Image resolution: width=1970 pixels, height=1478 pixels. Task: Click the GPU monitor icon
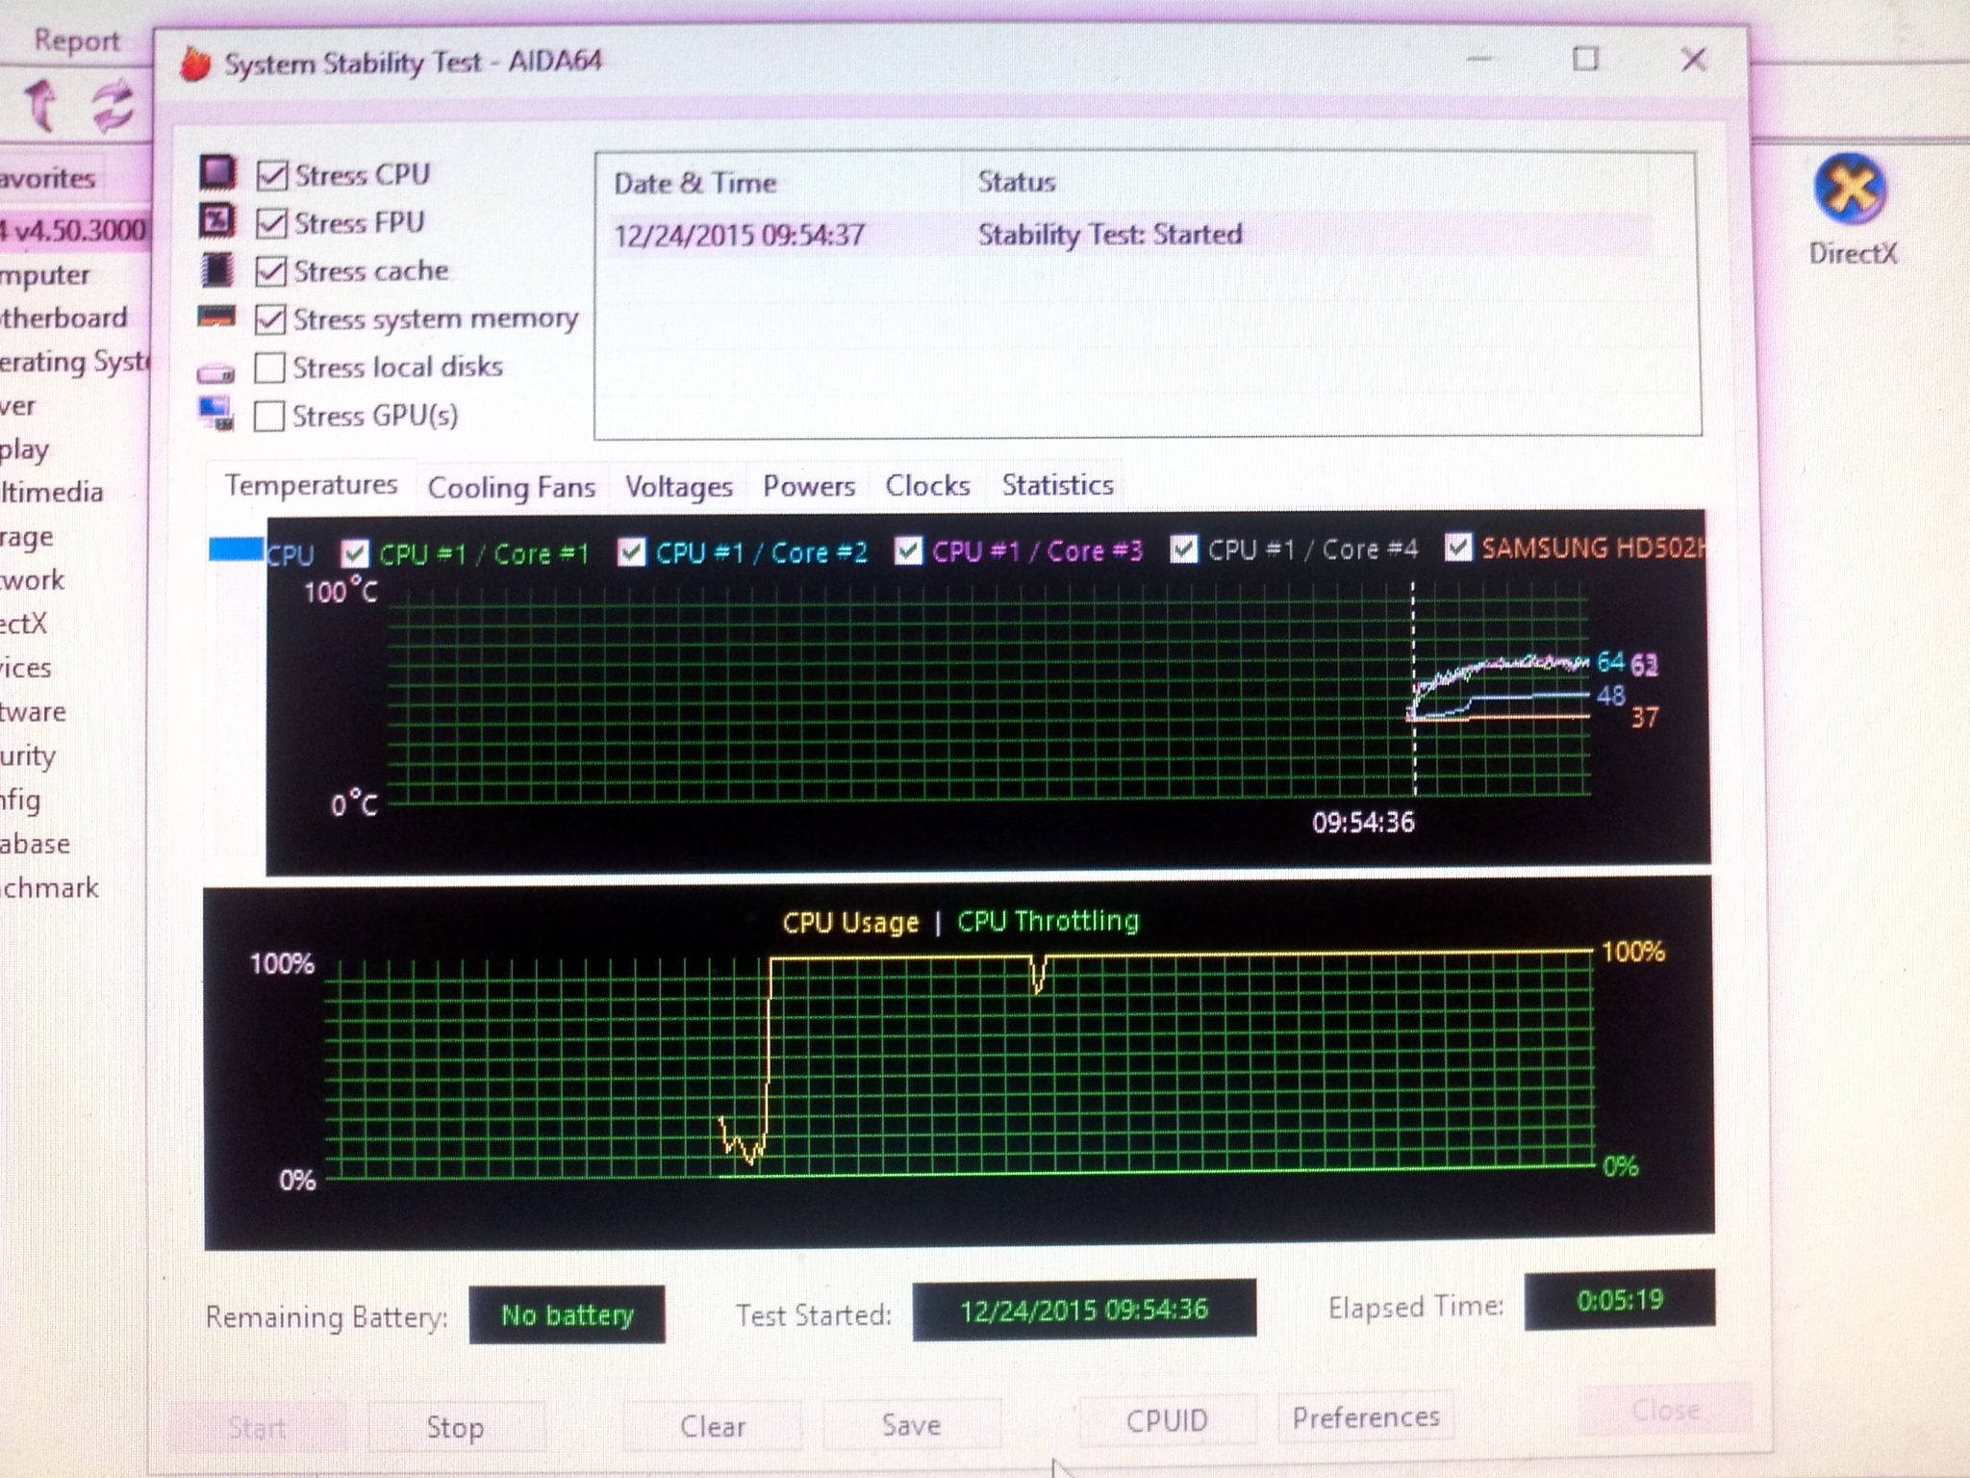click(215, 414)
